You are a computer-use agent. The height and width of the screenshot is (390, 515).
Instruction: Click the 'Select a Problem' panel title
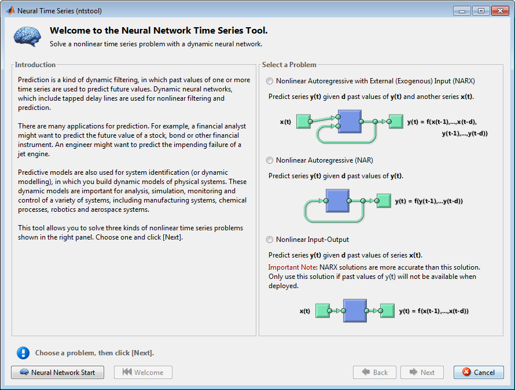point(289,65)
